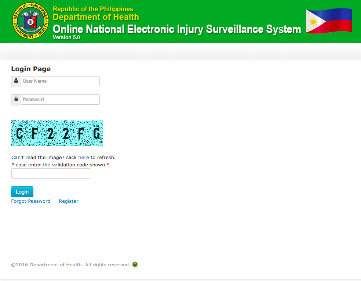Click the 'Republic of the Philippines' header text
Viewport: 361px width, 281px height.
click(x=93, y=9)
